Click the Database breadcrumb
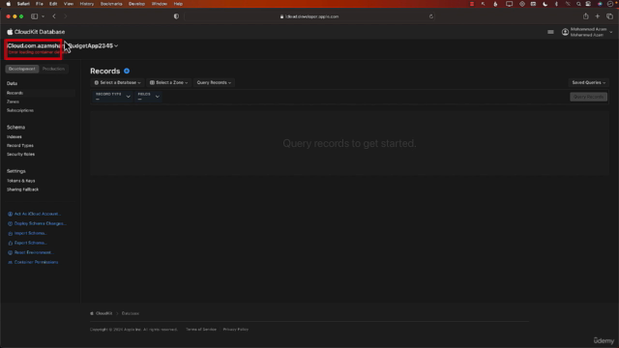Screen dimensions: 619x348 131,313
